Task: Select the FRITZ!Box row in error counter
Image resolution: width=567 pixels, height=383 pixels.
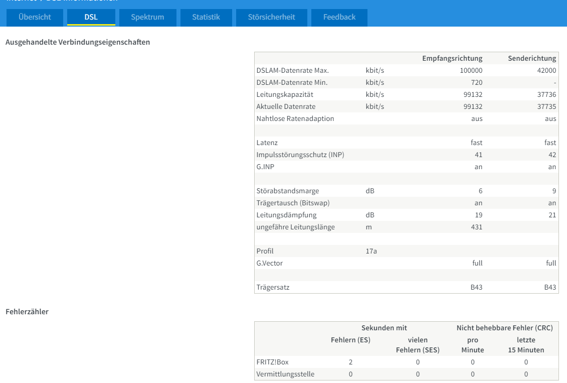Action: (x=407, y=362)
